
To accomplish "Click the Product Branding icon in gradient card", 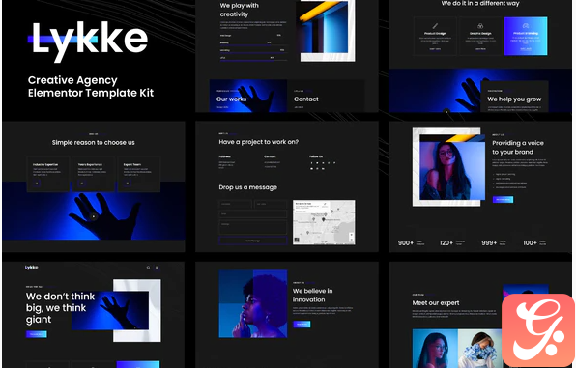I will (x=526, y=26).
